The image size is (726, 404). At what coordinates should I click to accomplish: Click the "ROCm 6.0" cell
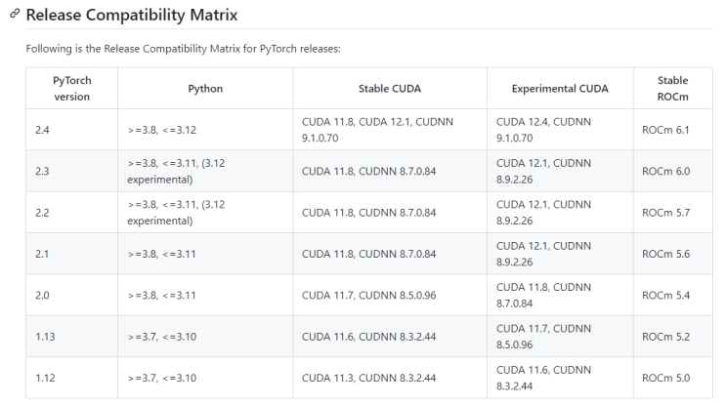click(x=673, y=171)
